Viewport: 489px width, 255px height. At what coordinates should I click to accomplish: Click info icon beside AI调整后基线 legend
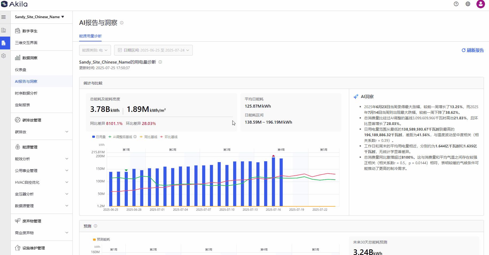tap(135, 137)
